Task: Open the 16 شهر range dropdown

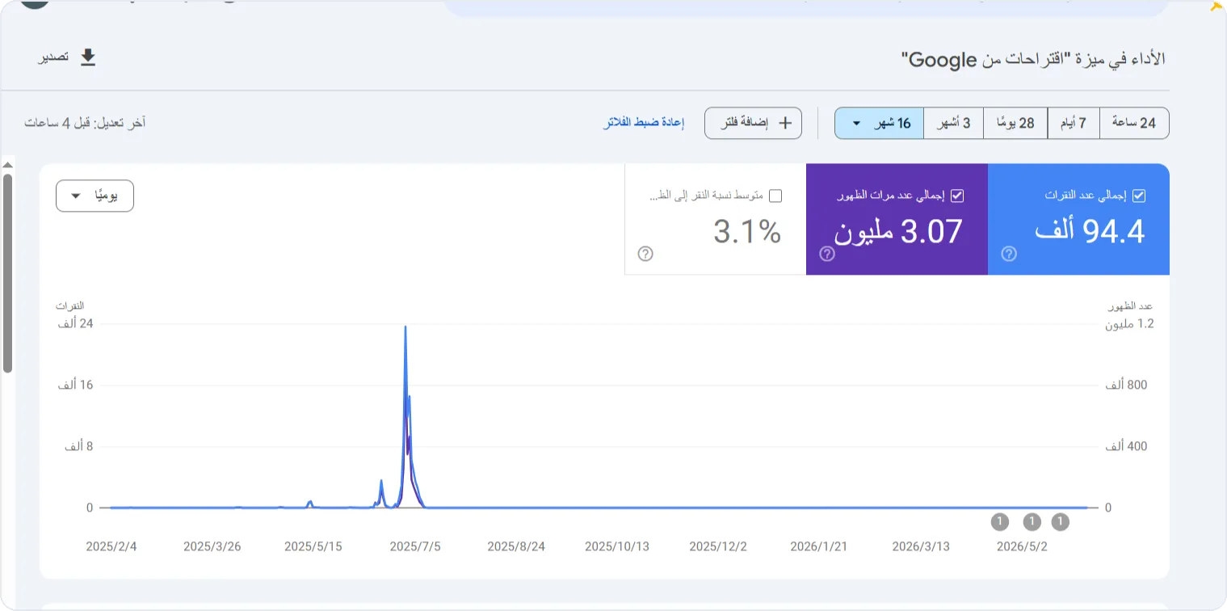Action: pos(879,123)
